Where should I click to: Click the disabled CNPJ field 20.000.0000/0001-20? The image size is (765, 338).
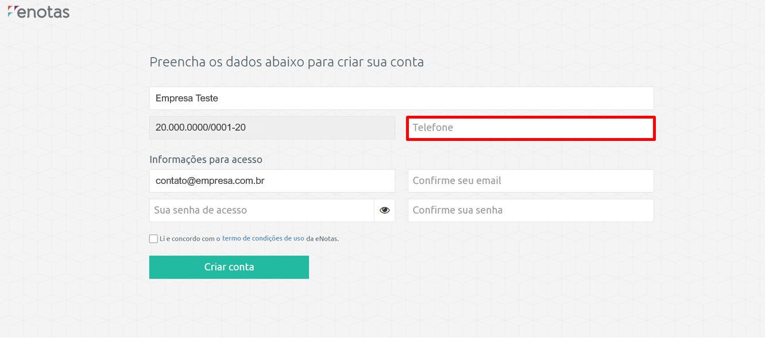[272, 128]
